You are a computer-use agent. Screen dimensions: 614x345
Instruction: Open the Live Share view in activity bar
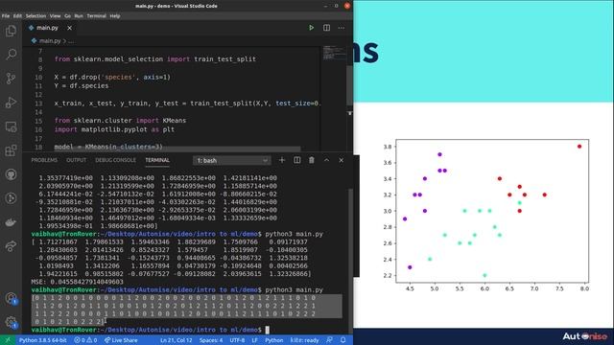[11, 246]
